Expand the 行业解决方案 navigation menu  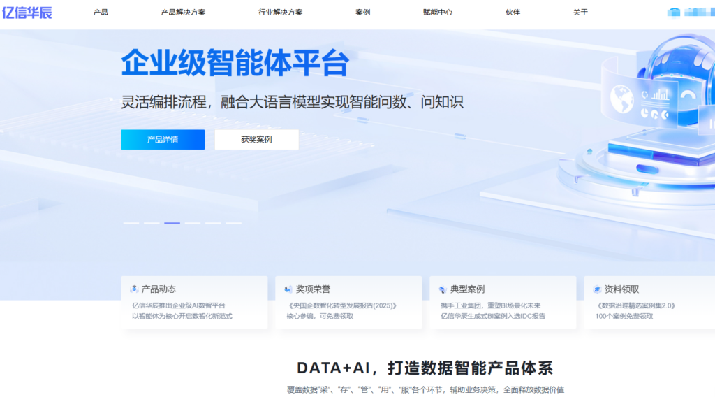(x=280, y=13)
